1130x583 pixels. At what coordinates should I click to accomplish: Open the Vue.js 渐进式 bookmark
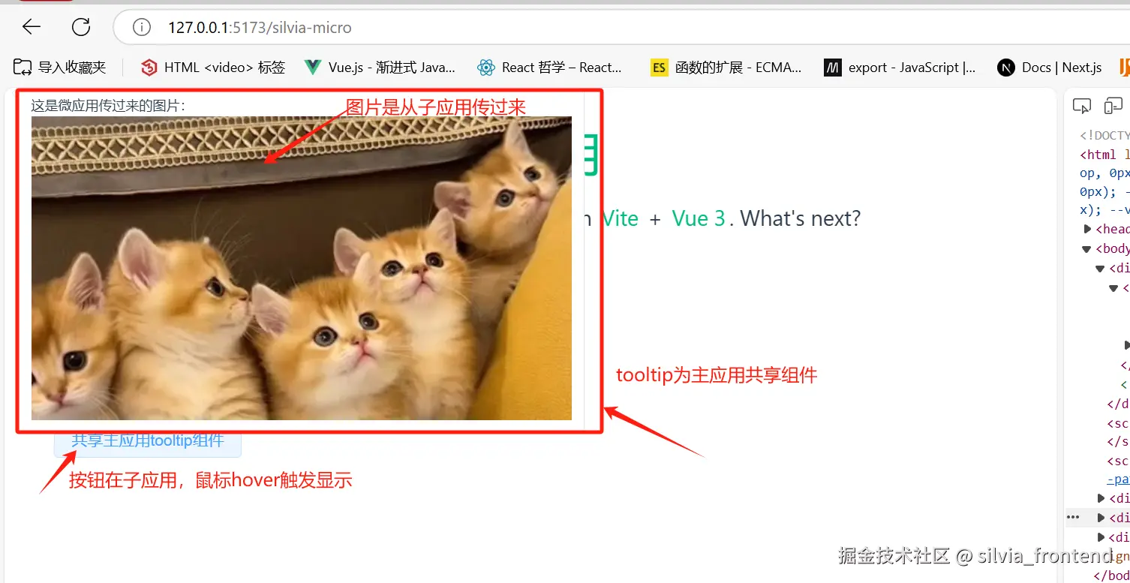[380, 68]
